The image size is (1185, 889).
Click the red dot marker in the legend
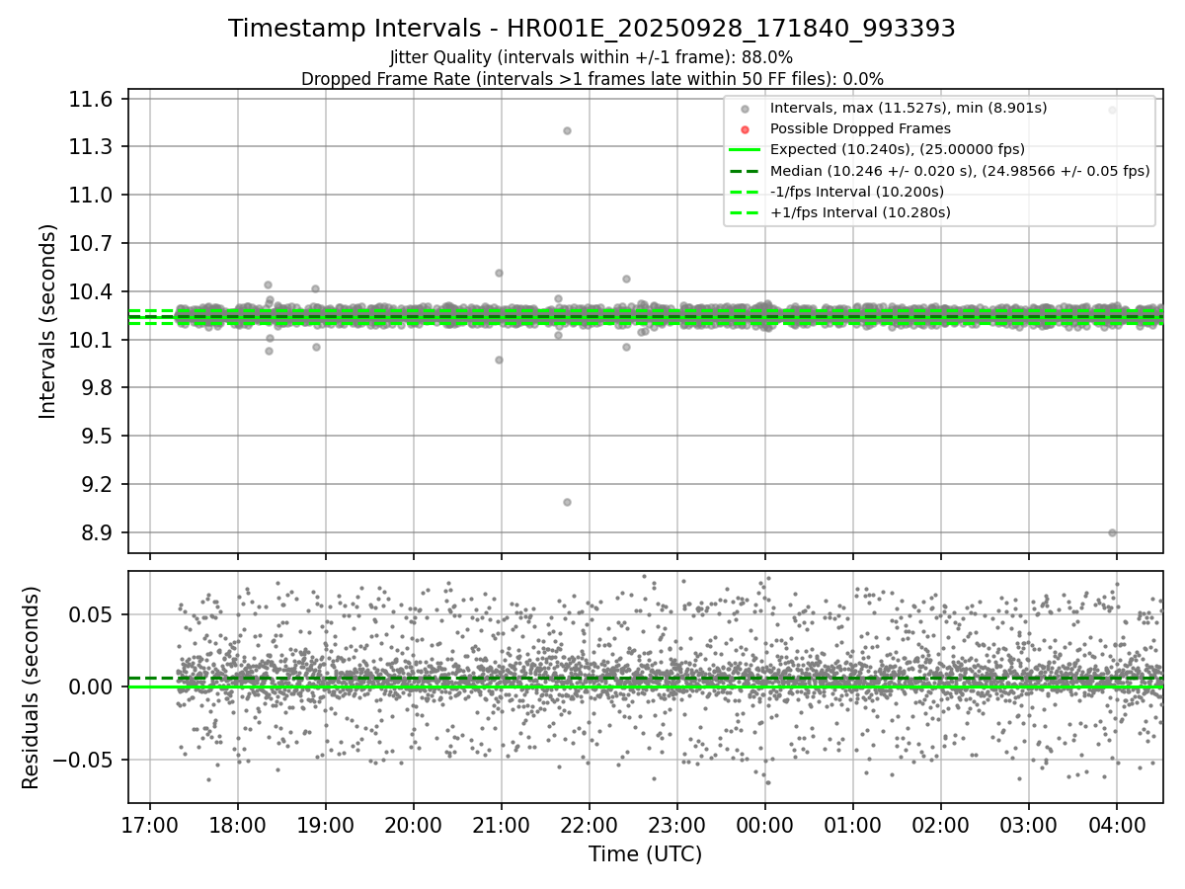click(746, 129)
